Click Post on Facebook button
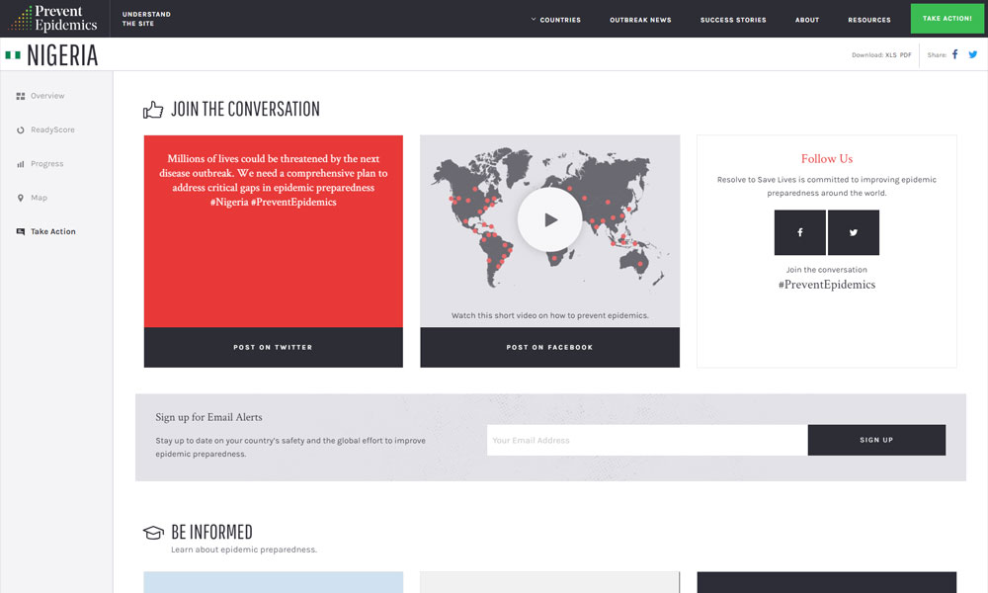This screenshot has height=593, width=988. (549, 348)
